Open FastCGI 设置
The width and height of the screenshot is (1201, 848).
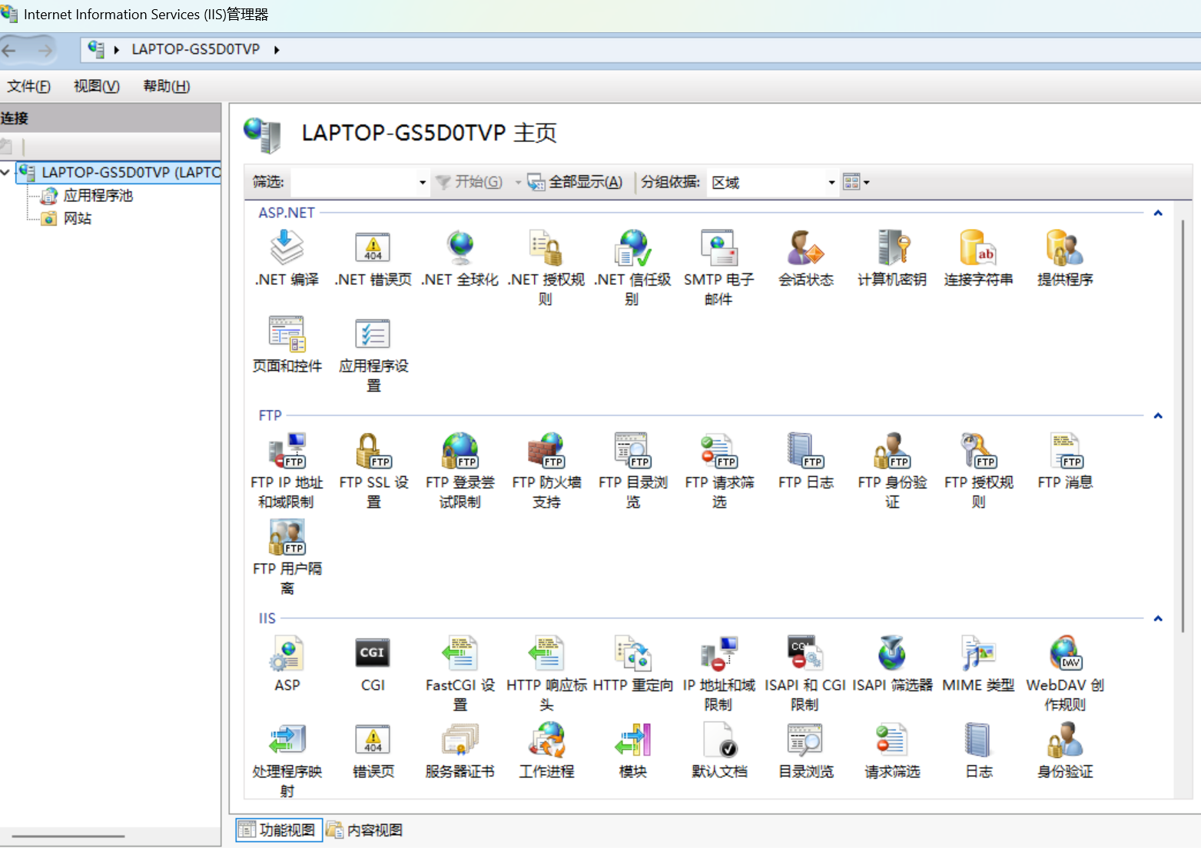point(459,673)
